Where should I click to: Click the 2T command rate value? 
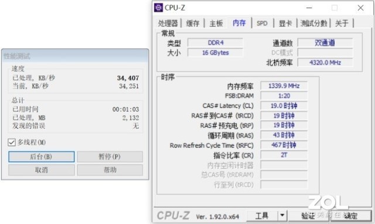tap(284, 155)
